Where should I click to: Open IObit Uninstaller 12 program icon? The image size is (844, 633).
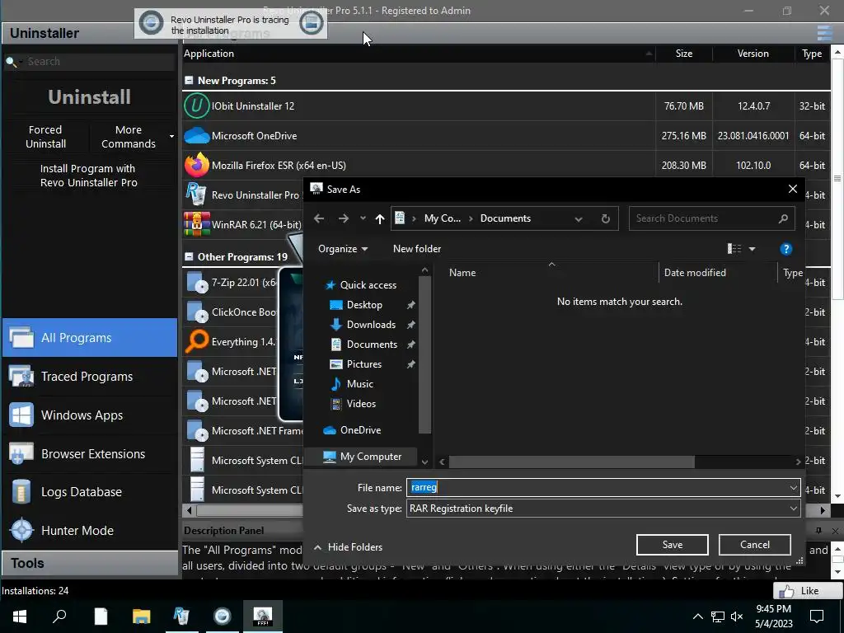196,106
